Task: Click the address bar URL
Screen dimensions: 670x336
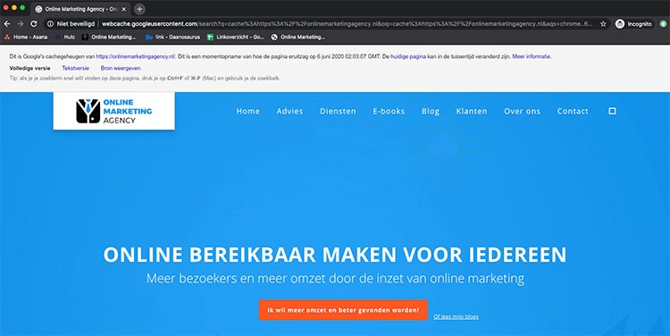Action: point(347,24)
